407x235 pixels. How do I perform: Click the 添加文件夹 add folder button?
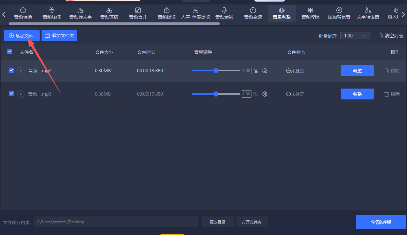tap(59, 35)
